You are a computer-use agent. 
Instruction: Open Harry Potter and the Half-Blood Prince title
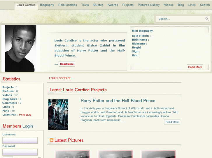coord(118,101)
